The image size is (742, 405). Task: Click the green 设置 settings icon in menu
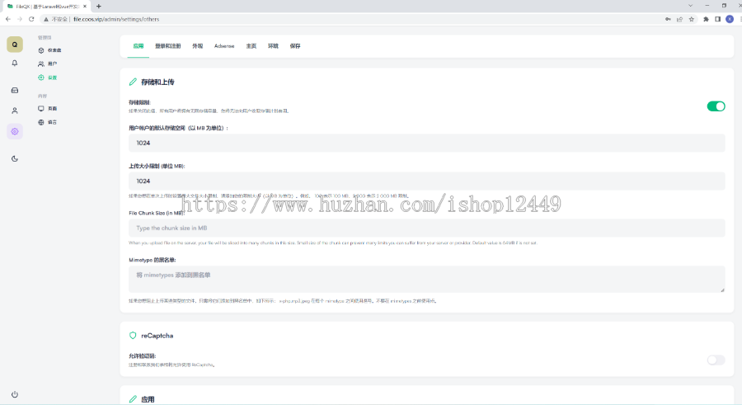click(x=41, y=78)
